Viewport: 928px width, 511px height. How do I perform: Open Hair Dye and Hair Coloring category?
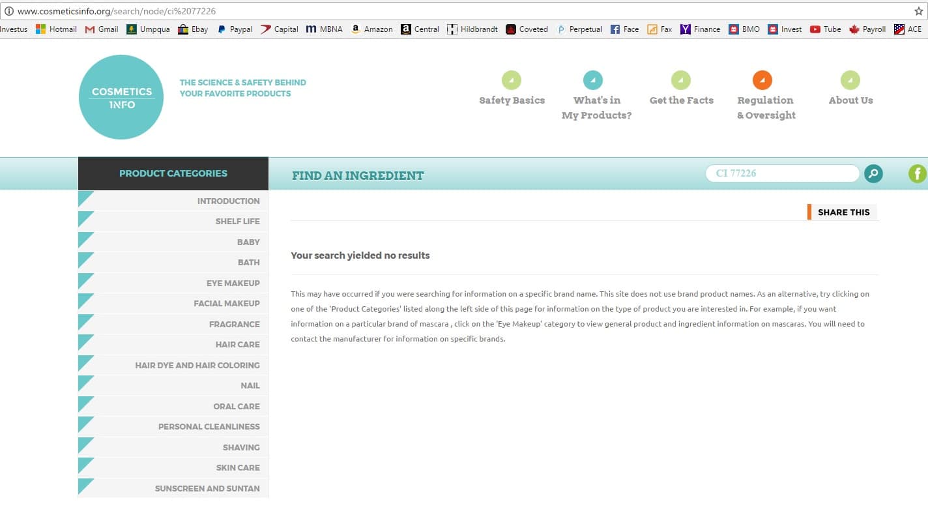click(x=197, y=365)
